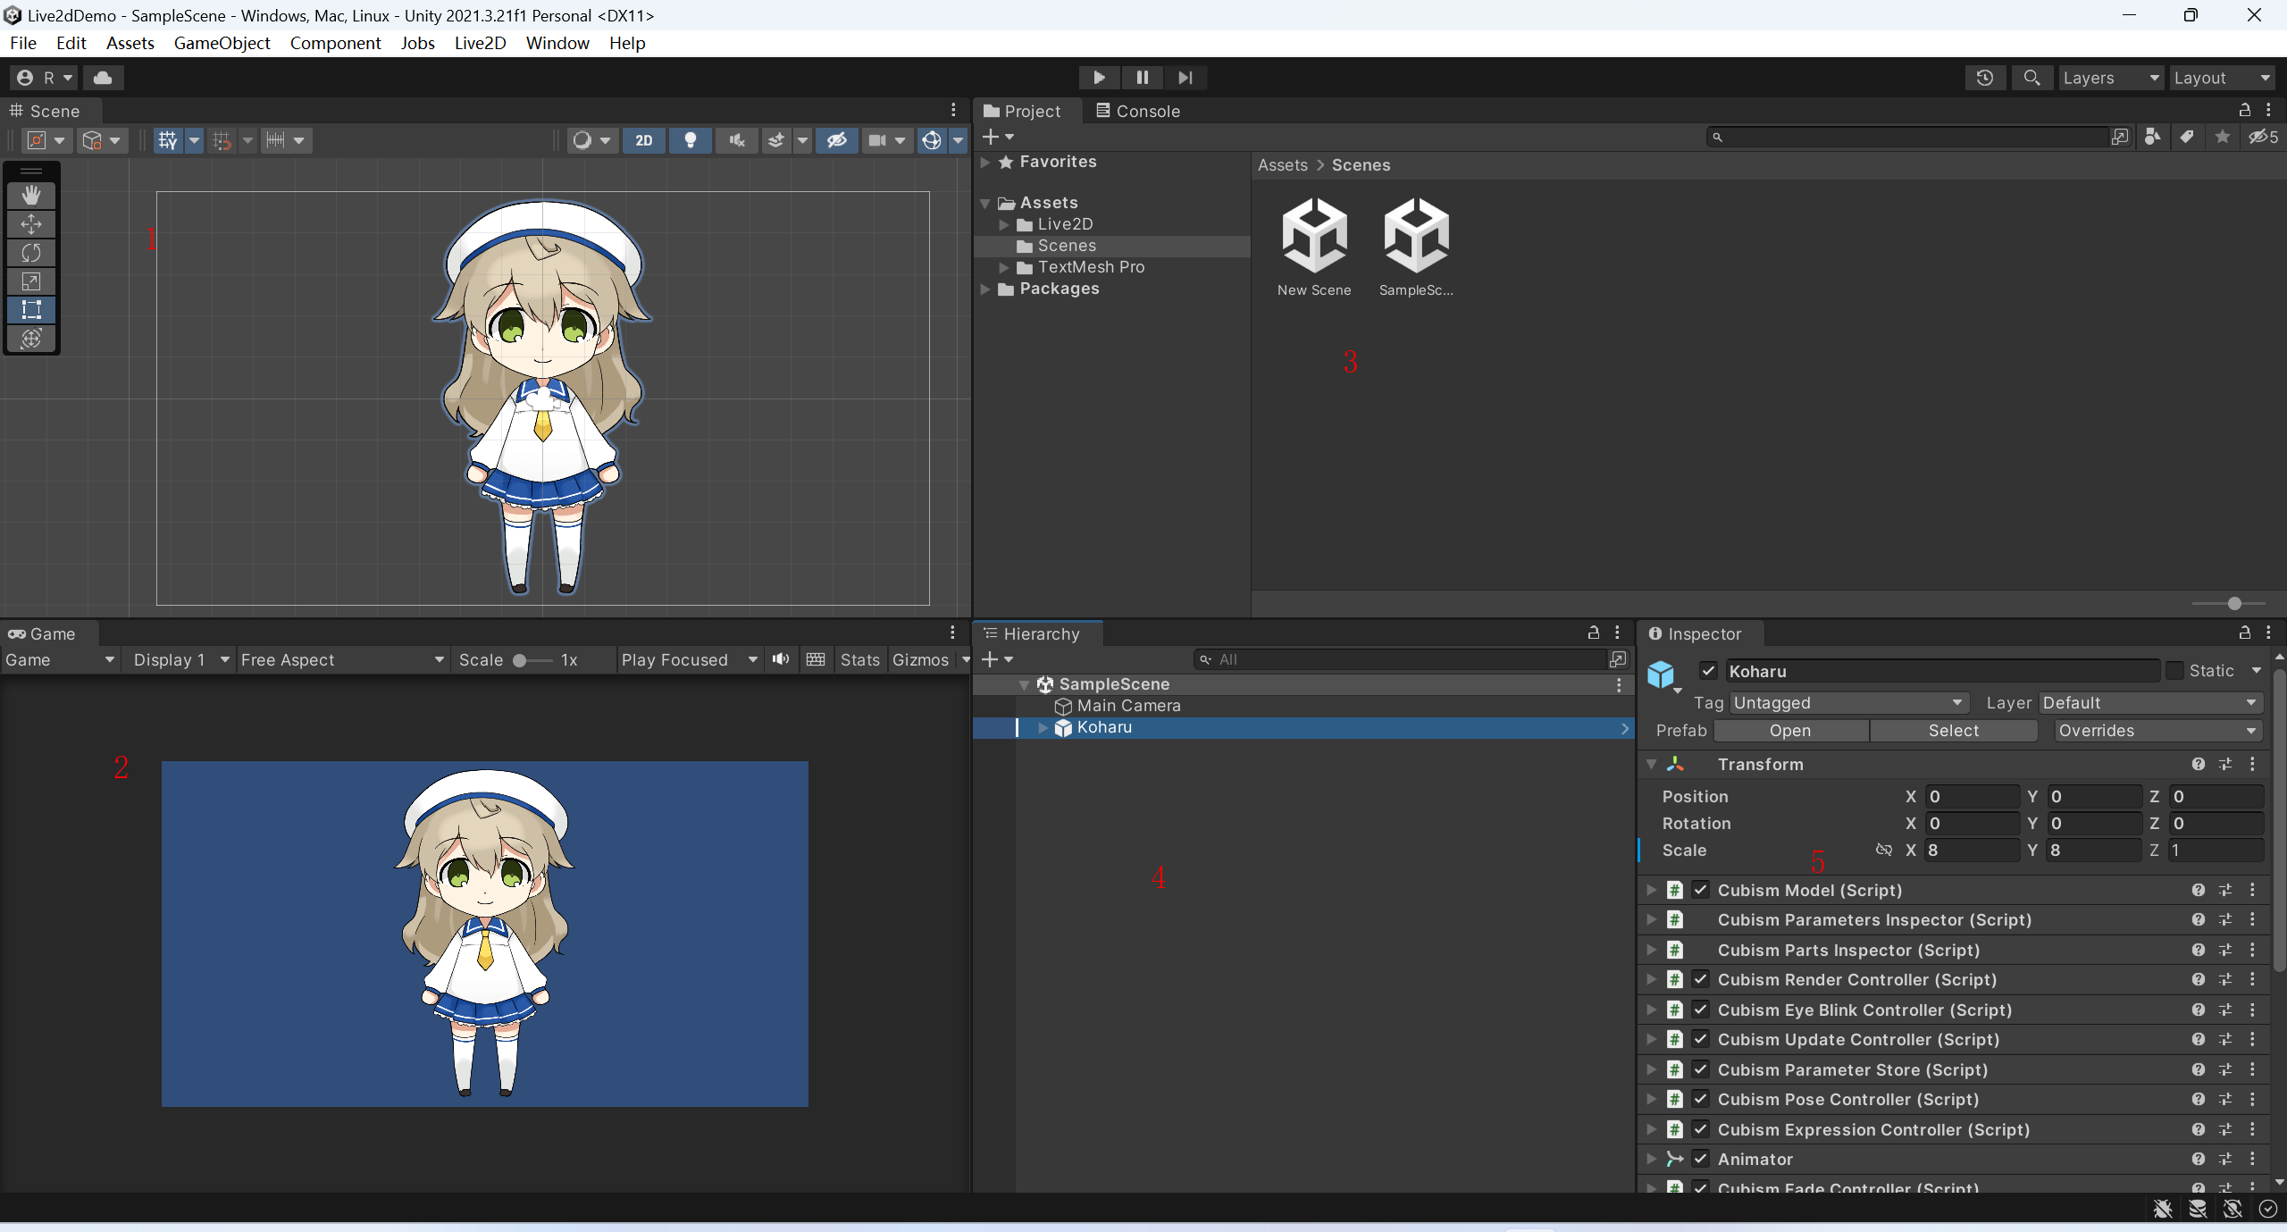
Task: Toggle Scene lighting bulb icon
Action: [690, 140]
